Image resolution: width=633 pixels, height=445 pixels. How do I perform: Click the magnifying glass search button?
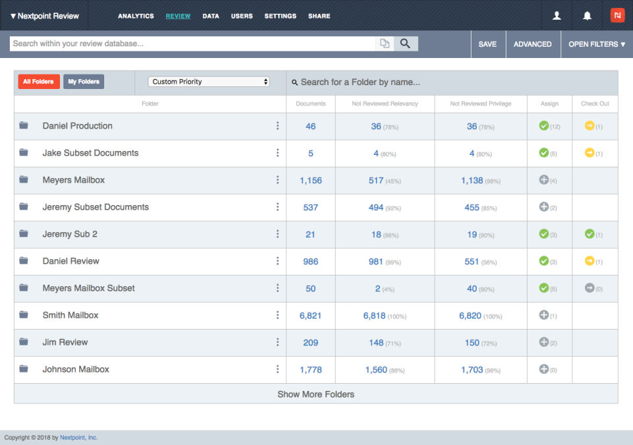click(x=406, y=44)
